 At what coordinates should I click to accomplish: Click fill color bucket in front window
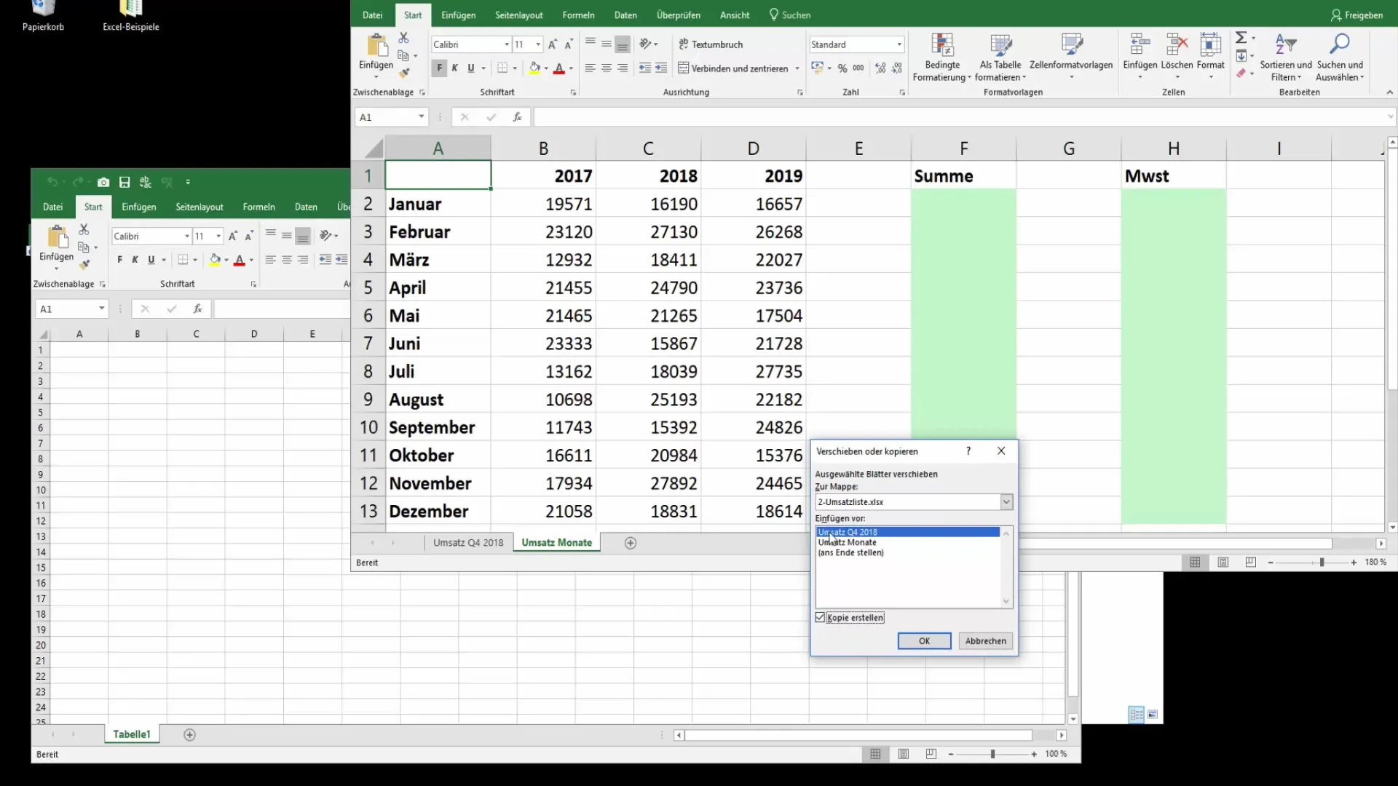(534, 68)
